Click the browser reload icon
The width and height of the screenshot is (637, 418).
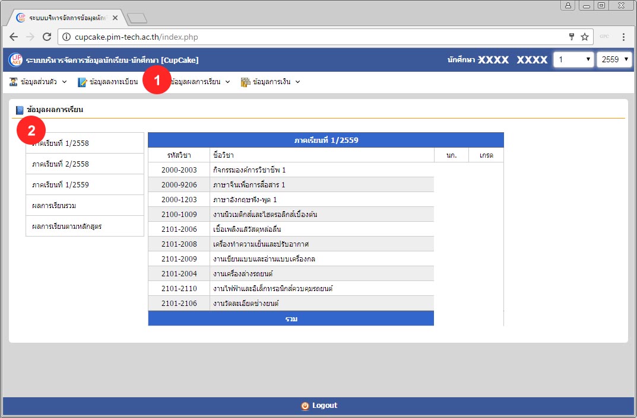46,37
